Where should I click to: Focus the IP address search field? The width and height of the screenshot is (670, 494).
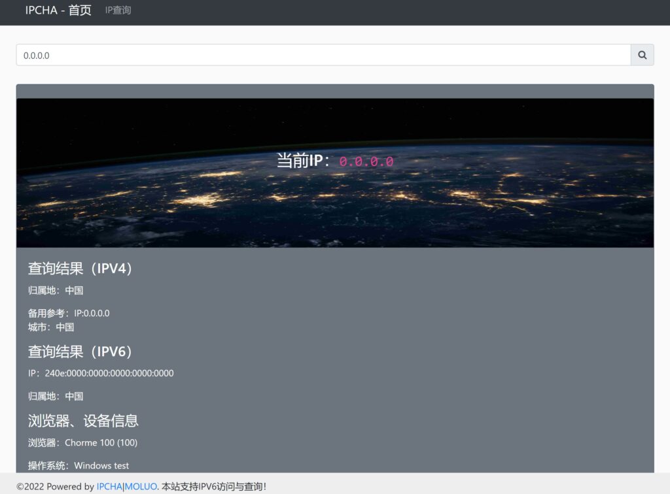pos(323,56)
